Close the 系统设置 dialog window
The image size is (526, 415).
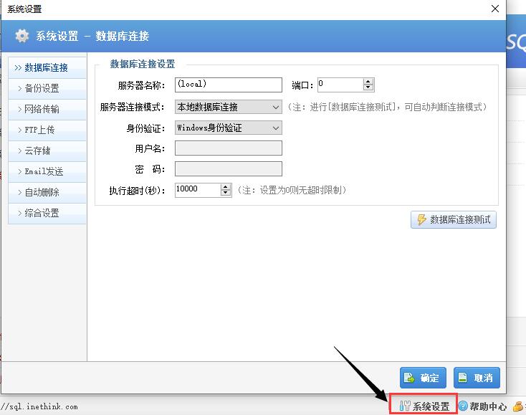pos(494,9)
